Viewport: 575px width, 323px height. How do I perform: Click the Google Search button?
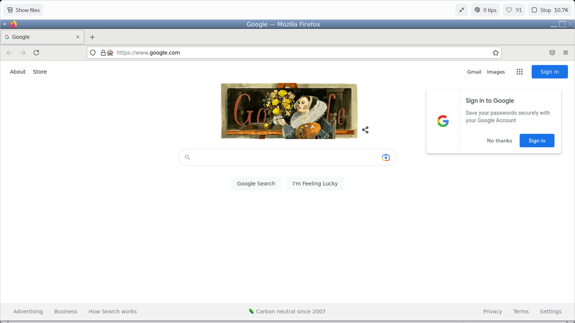[x=256, y=184]
